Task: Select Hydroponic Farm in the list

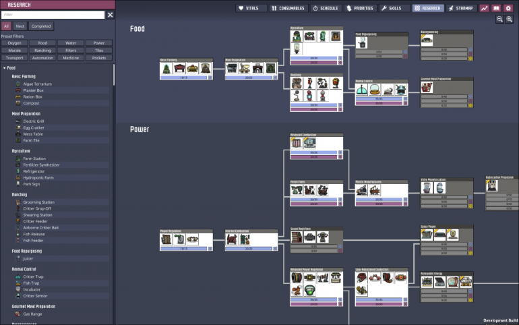Action: [x=62, y=178]
